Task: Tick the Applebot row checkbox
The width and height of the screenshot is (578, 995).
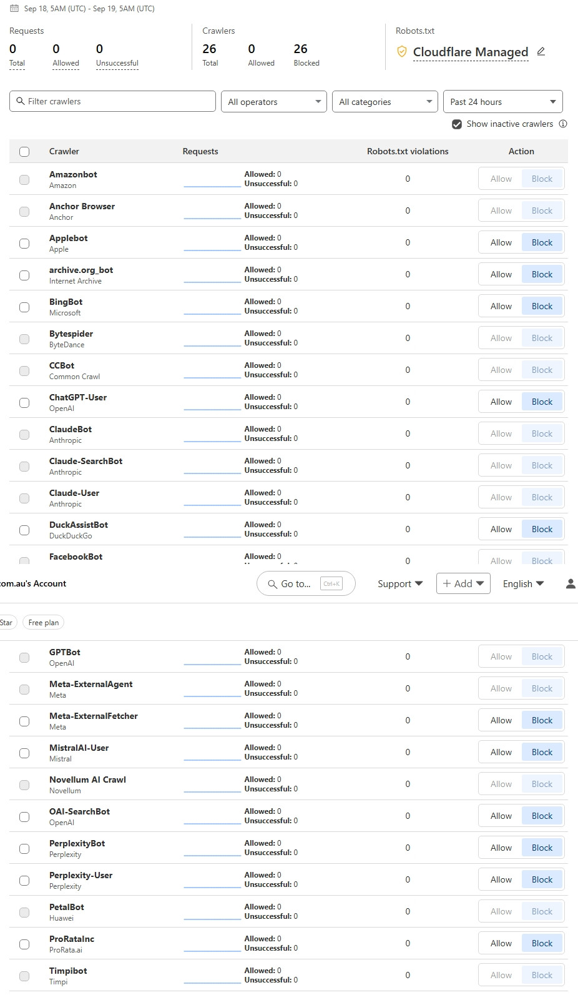Action: 24,243
